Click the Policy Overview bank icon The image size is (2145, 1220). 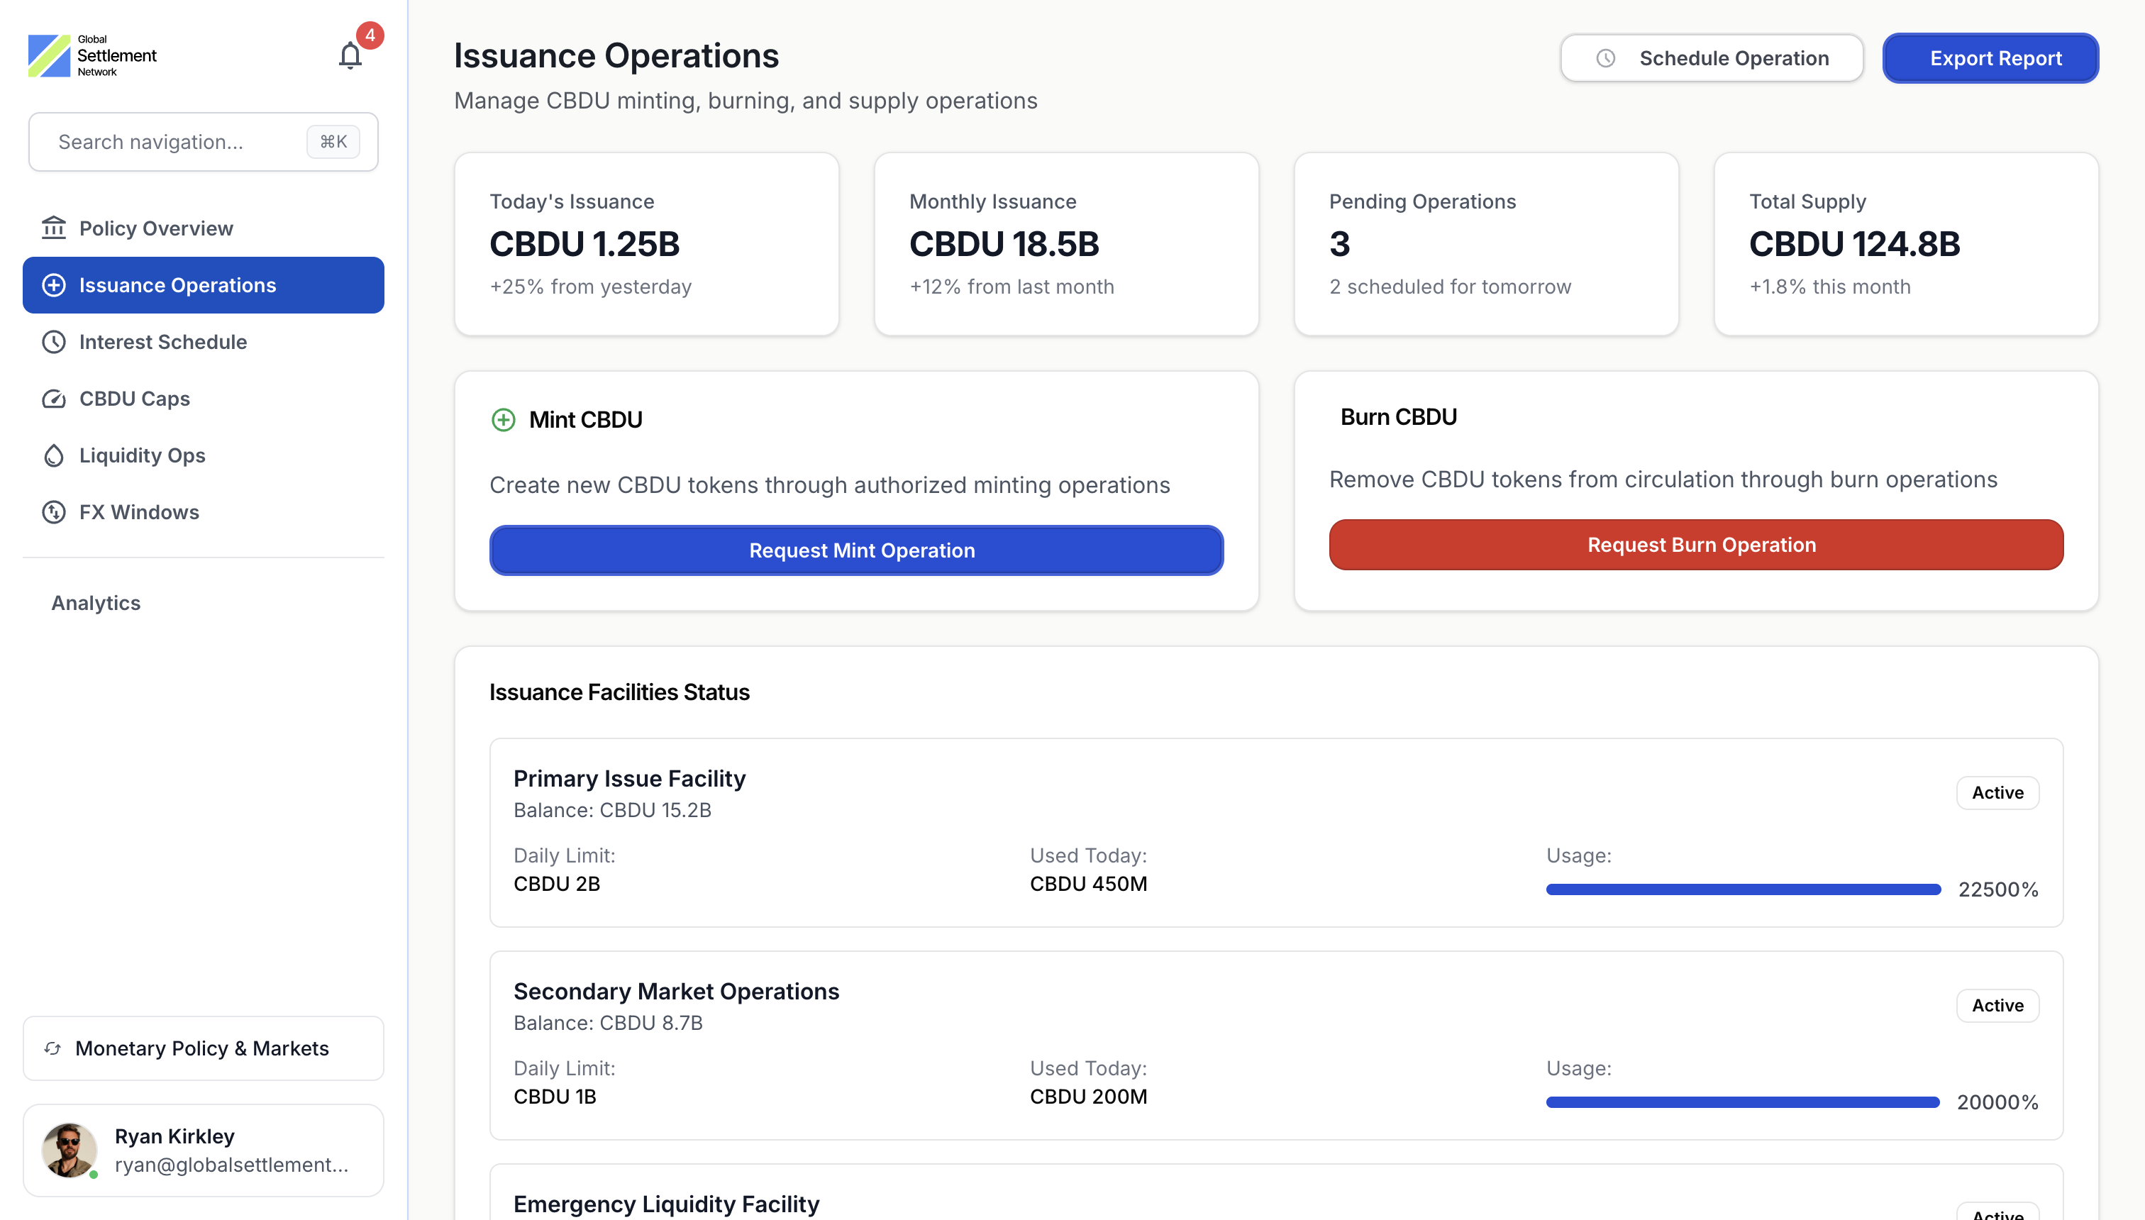tap(54, 228)
